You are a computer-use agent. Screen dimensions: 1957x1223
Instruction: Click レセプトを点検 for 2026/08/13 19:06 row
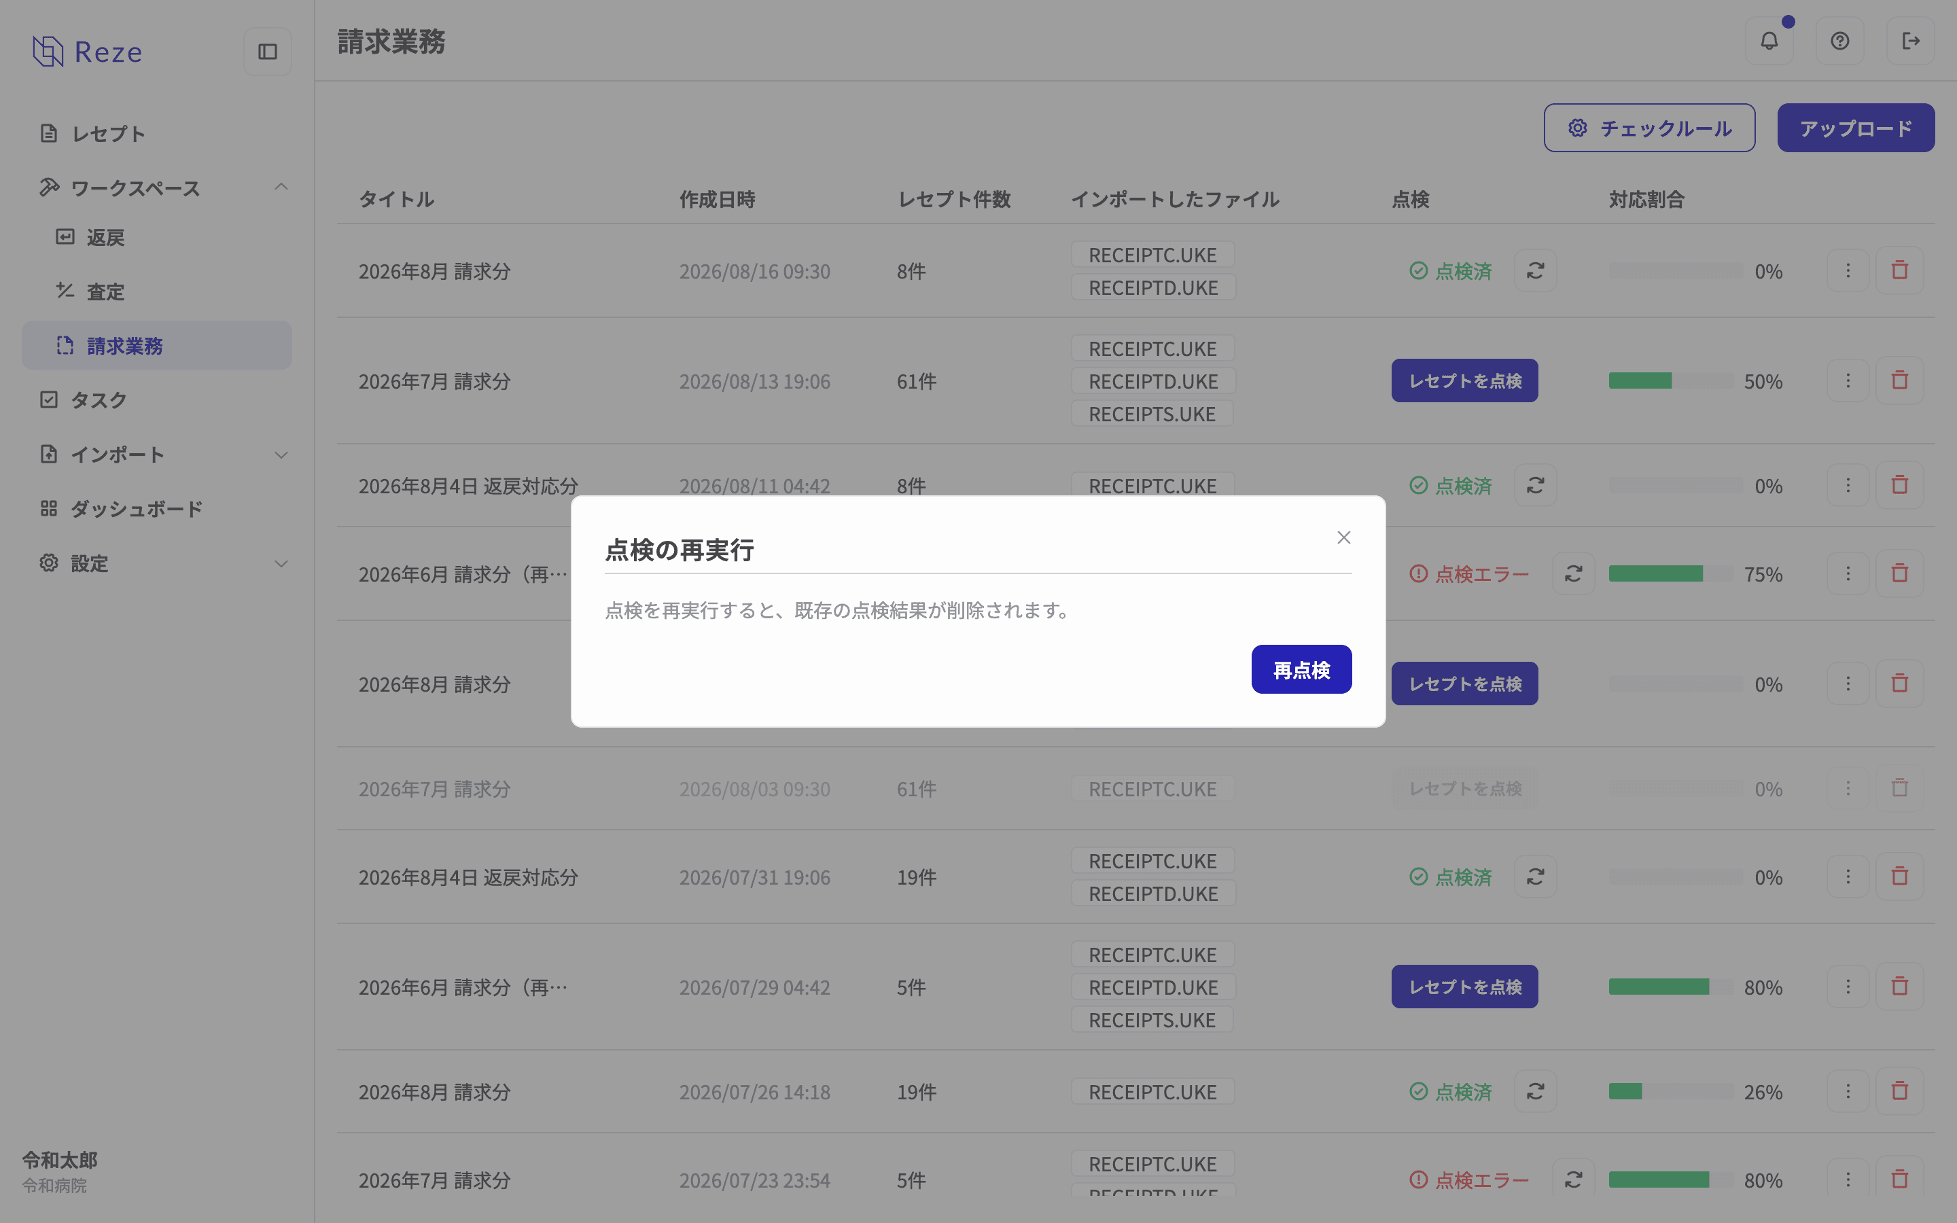click(1464, 380)
